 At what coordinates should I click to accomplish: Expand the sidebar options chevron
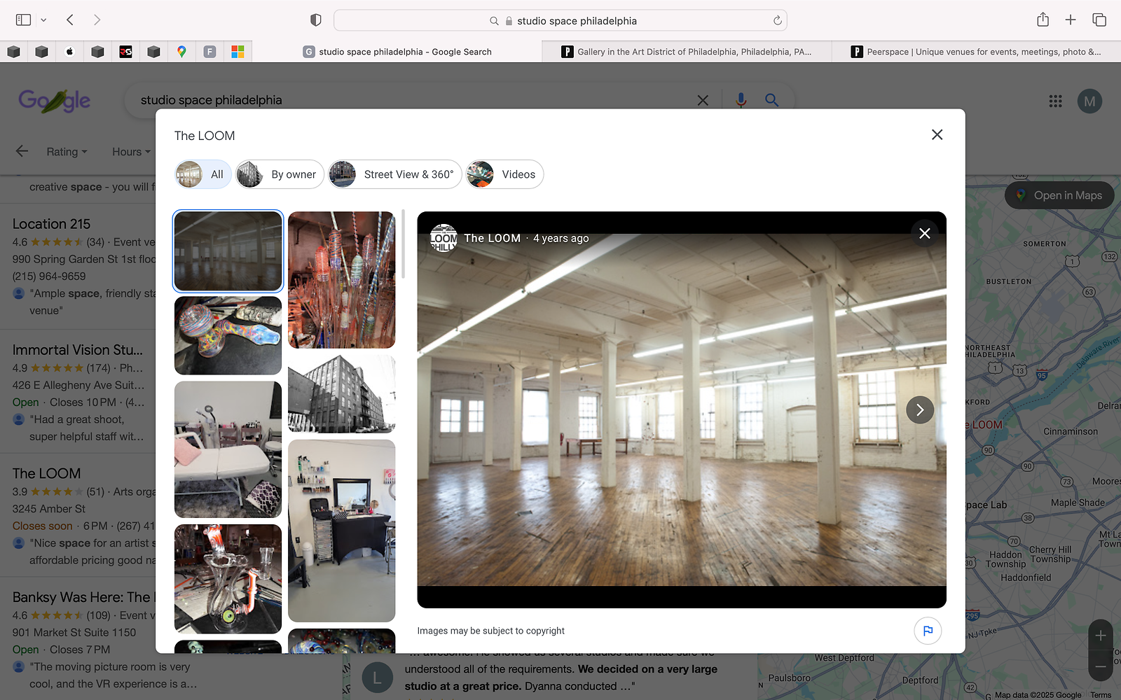tap(43, 20)
